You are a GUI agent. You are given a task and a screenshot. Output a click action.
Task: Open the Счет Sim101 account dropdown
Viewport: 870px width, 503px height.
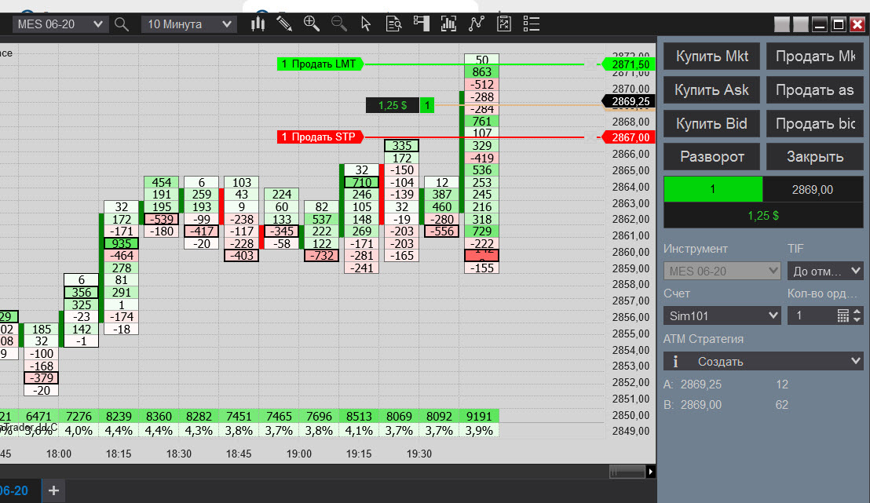[722, 316]
